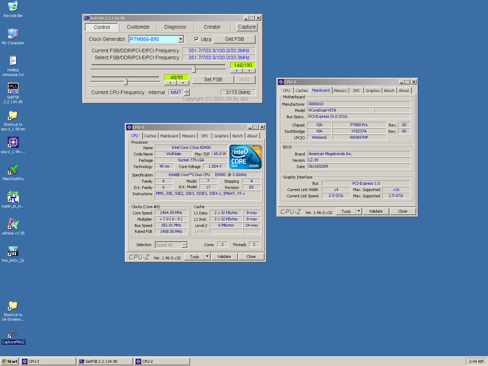Click Validate in CPU-Z Mainboard window
Image resolution: width=488 pixels, height=366 pixels.
point(376,211)
